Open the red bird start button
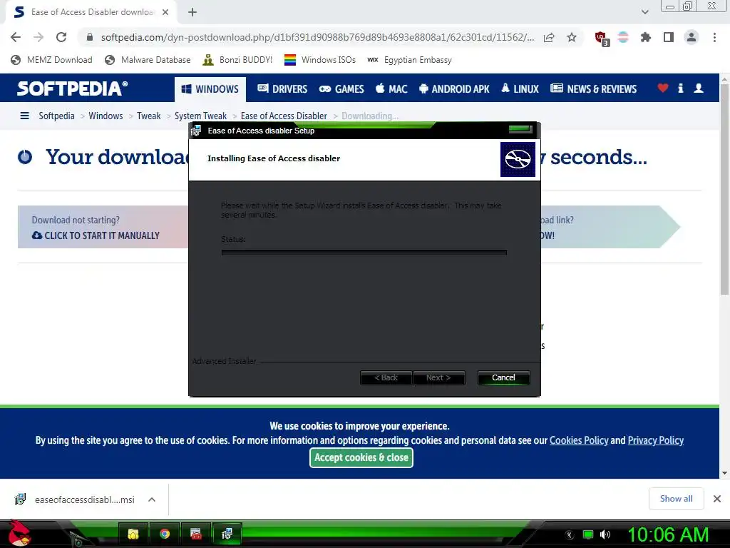The image size is (730, 548). 19,534
